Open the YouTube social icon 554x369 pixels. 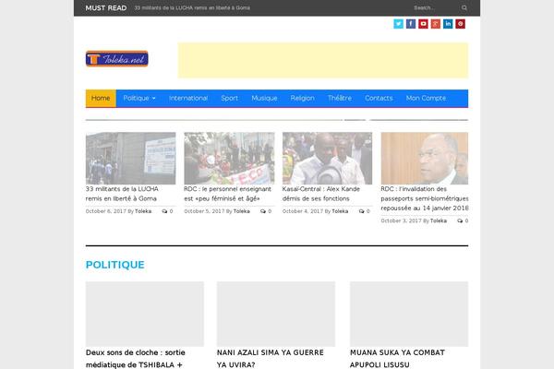tap(423, 24)
